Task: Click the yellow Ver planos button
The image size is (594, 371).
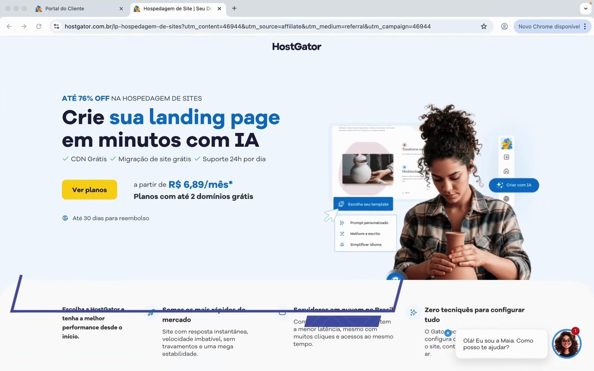Action: (89, 190)
